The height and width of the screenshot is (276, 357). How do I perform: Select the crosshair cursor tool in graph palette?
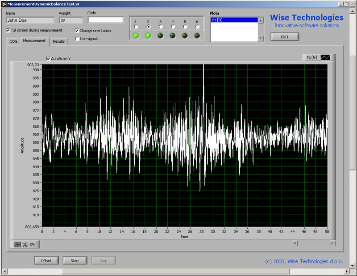coord(17,244)
